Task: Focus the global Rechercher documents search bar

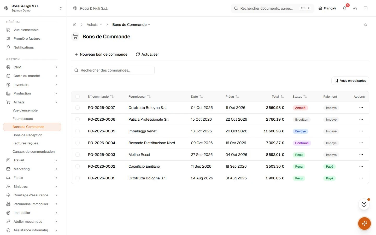Action: click(273, 8)
